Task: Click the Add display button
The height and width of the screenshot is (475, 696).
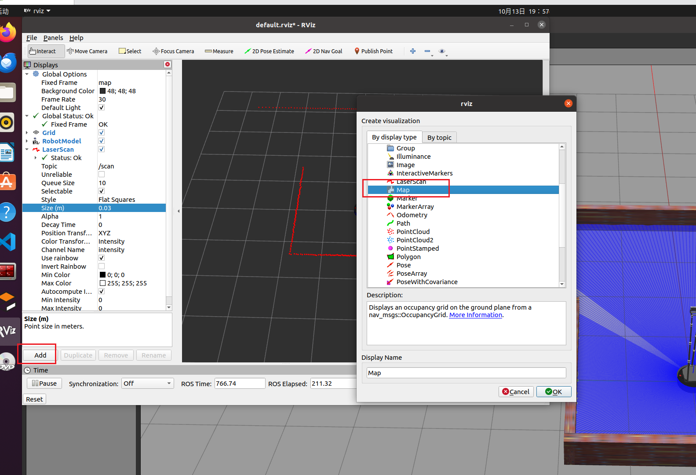Action: coord(40,355)
